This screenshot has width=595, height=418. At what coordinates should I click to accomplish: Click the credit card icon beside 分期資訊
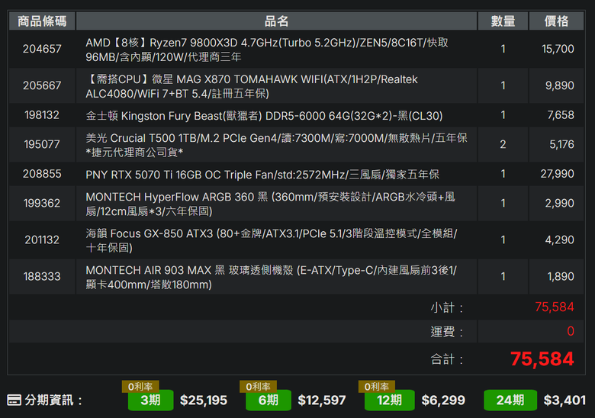click(14, 400)
